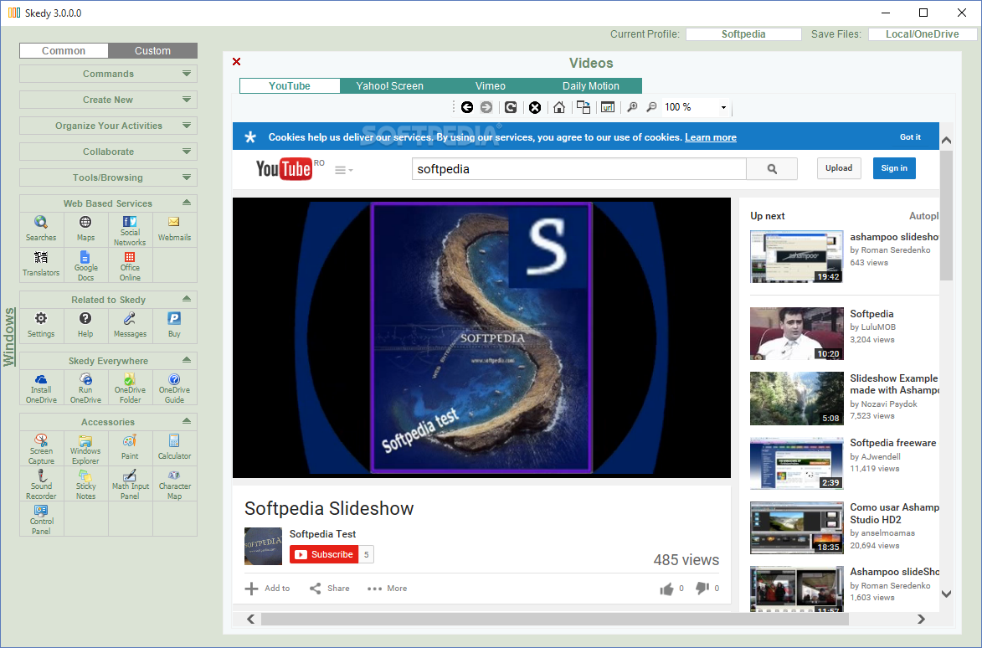This screenshot has width=982, height=648.
Task: Open Character Map
Action: click(x=175, y=484)
